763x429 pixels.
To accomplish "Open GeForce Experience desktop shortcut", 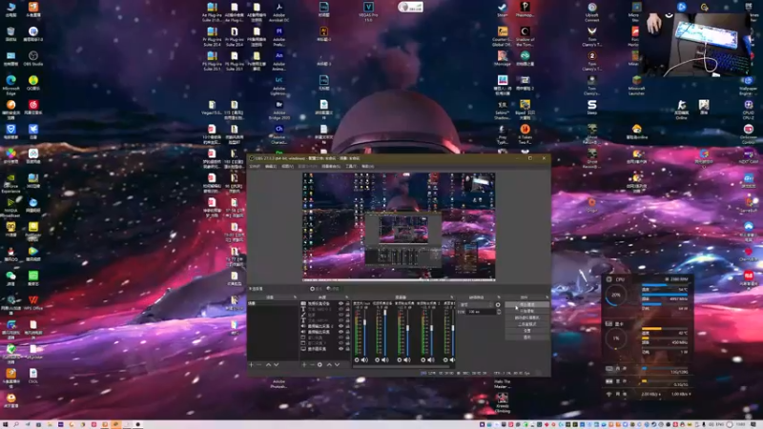I will point(10,183).
